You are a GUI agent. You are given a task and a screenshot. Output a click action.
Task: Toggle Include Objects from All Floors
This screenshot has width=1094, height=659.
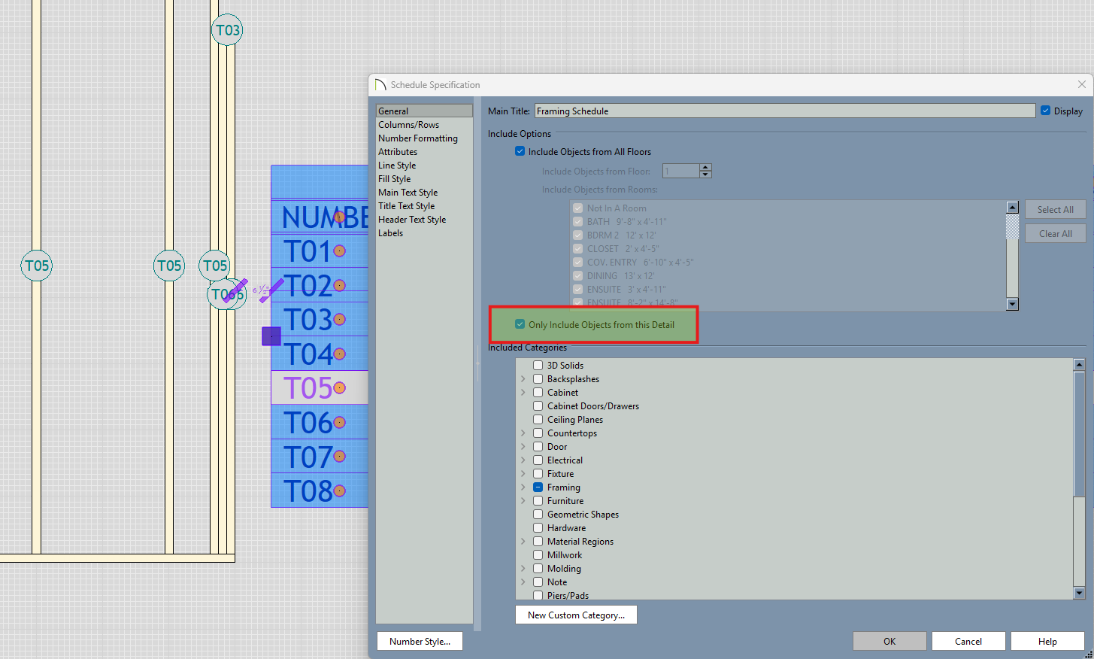point(520,152)
